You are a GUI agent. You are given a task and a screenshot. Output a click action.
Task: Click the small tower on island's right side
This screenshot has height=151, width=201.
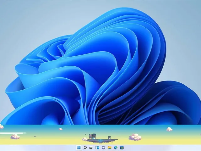pyautogui.click(x=109, y=138)
